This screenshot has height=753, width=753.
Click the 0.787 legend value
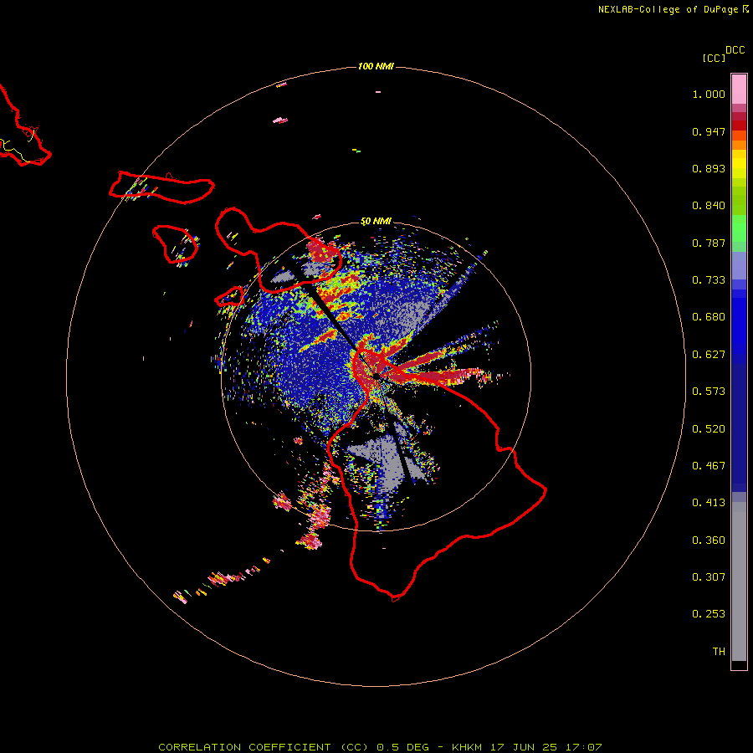pyautogui.click(x=709, y=243)
